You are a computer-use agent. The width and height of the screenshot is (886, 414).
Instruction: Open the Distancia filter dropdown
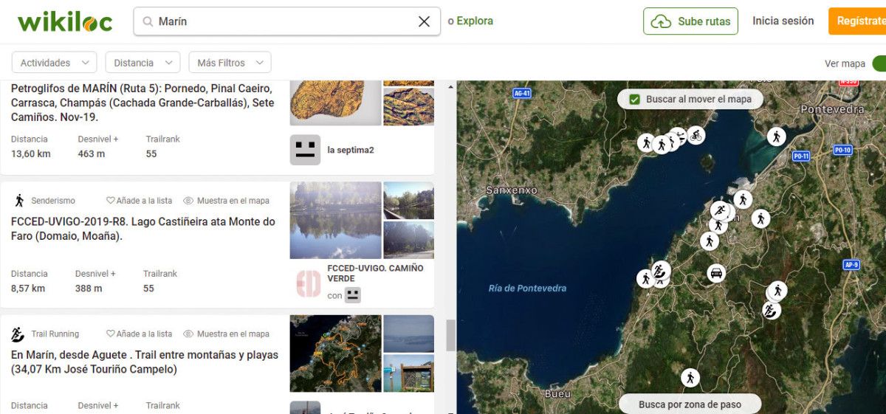click(142, 63)
